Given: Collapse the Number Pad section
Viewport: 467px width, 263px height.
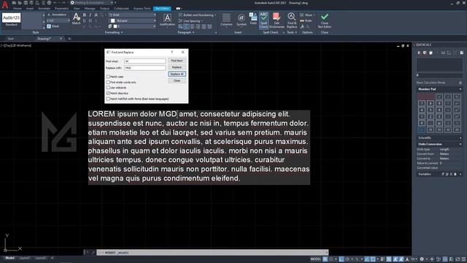Looking at the screenshot, I should pyautogui.click(x=460, y=89).
